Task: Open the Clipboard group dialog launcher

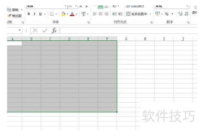Action: pos(23,22)
